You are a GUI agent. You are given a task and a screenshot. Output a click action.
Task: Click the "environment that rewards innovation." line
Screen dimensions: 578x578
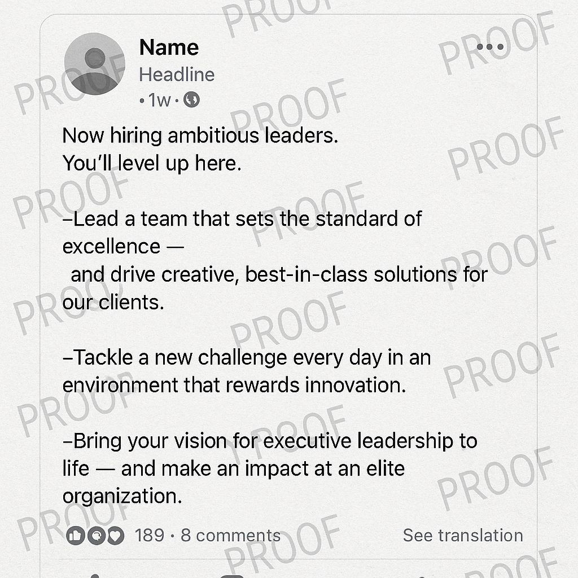click(234, 385)
